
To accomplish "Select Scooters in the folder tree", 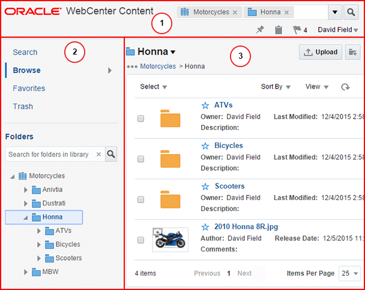I will [63, 258].
